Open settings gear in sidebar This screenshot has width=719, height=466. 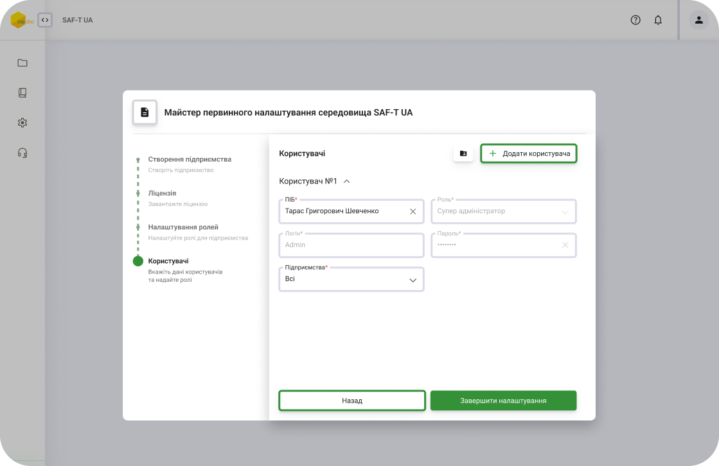coord(22,123)
